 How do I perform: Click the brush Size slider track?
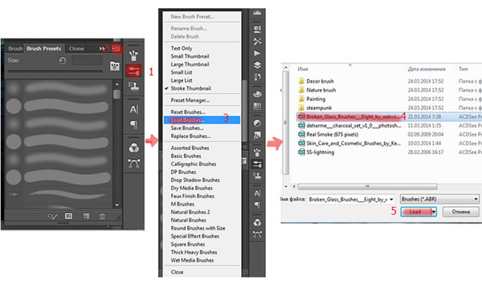pyautogui.click(x=55, y=72)
